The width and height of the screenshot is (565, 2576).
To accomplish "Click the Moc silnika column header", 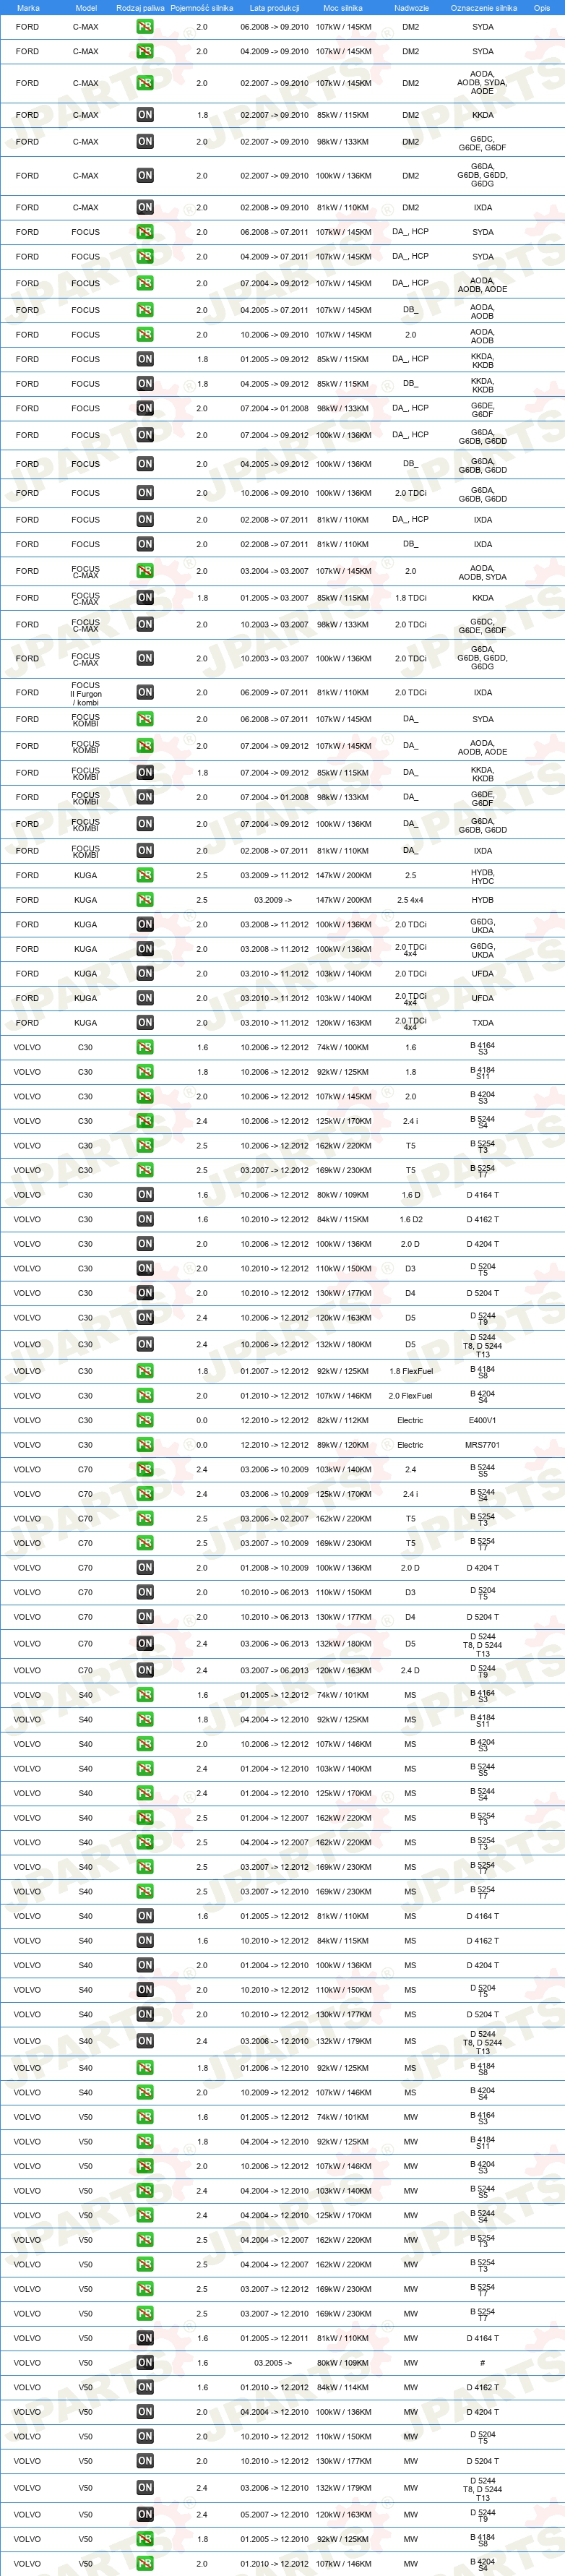I will (343, 8).
